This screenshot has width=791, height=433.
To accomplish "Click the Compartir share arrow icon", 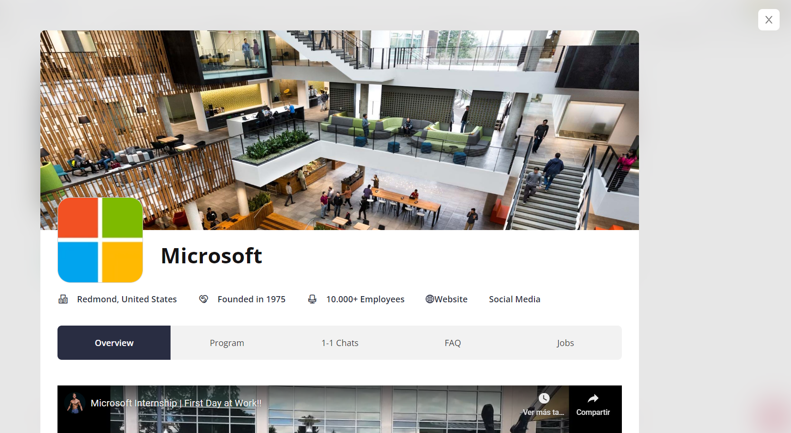I will [593, 398].
